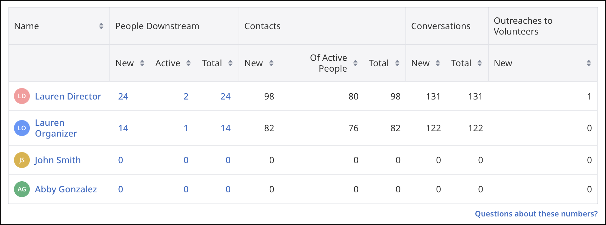606x225 pixels.
Task: Sort by Active people downstream arrows
Action: point(188,63)
